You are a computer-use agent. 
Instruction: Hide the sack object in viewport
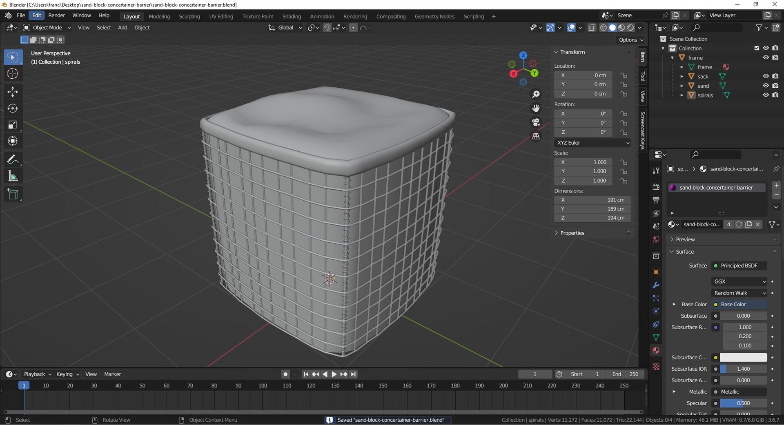point(766,76)
